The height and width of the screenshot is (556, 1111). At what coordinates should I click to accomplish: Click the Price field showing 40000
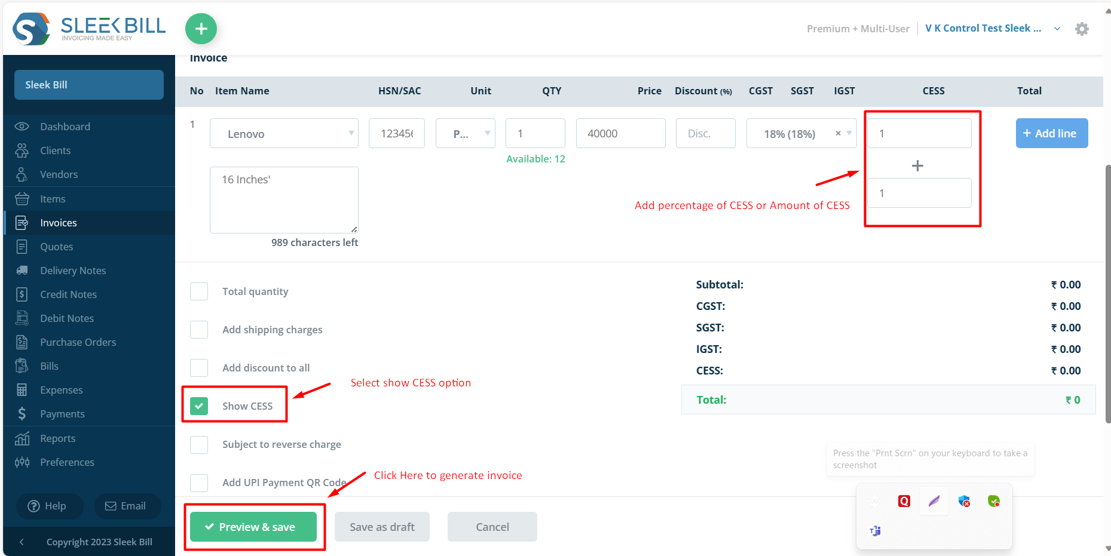pyautogui.click(x=621, y=133)
